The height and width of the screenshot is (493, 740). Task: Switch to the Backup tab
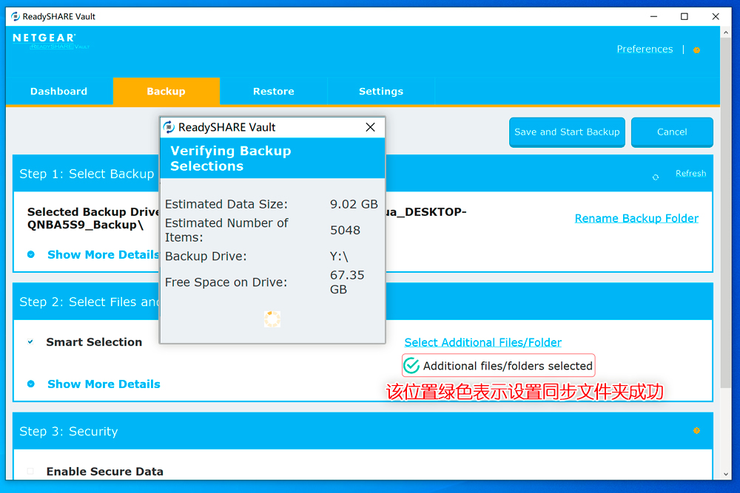pyautogui.click(x=166, y=91)
